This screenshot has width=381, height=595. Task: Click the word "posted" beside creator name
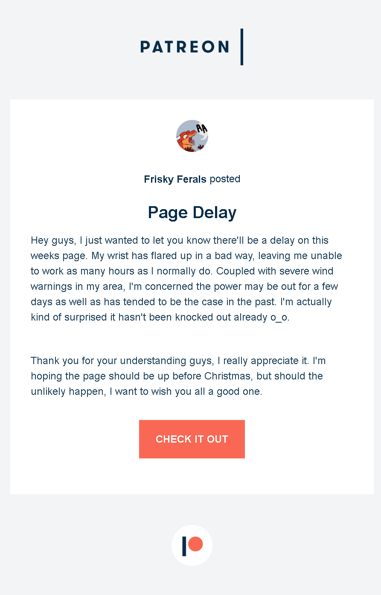225,179
